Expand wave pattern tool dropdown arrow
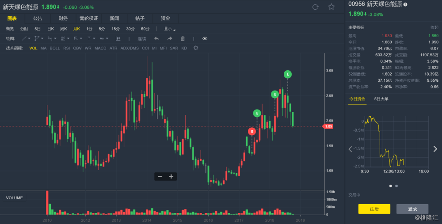This screenshot has width=442, height=224. pyautogui.click(x=55, y=38)
